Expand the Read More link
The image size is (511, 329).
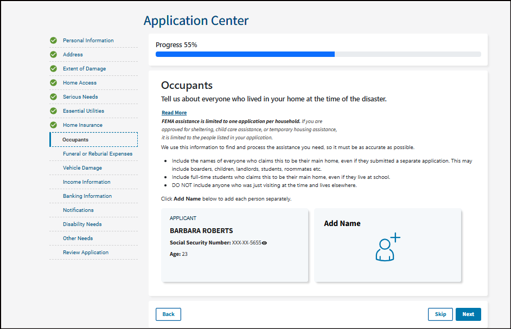point(174,113)
